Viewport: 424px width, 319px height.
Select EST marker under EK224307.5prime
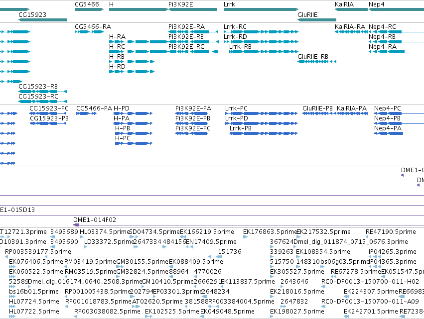[346, 297]
